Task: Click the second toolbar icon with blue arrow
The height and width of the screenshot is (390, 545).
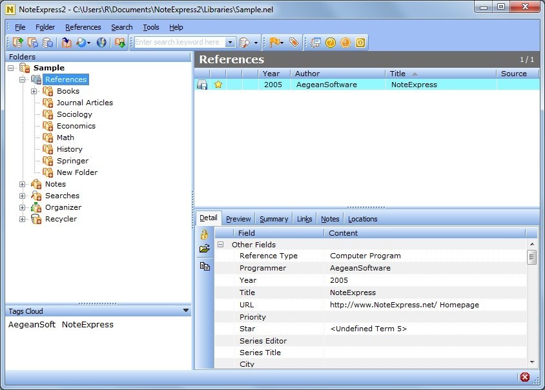Action: pyautogui.click(x=33, y=43)
